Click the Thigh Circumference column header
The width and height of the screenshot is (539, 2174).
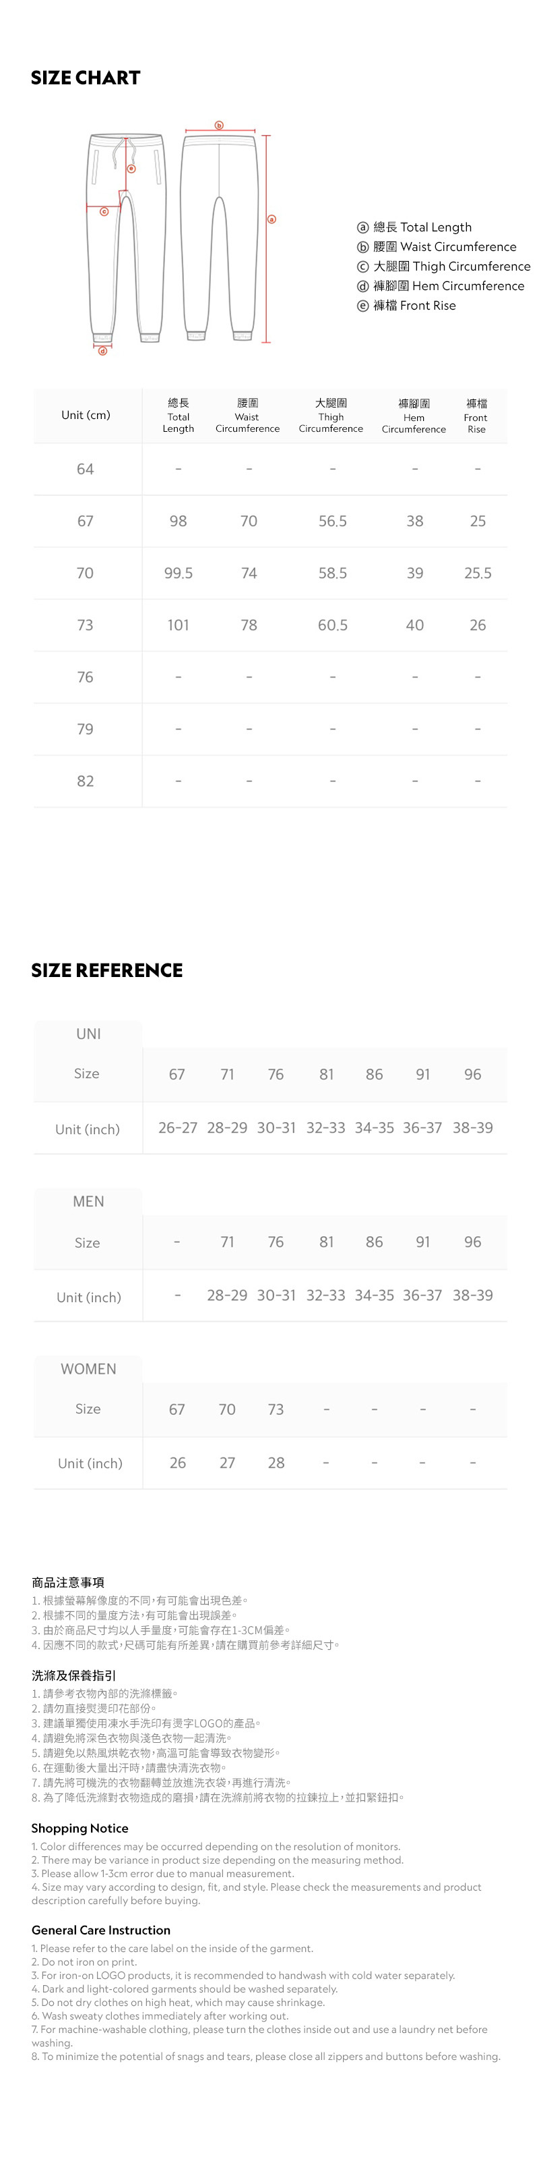(331, 416)
